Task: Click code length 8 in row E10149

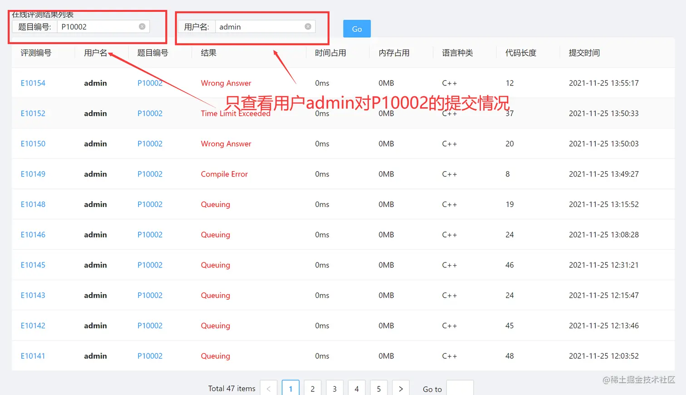Action: point(508,174)
